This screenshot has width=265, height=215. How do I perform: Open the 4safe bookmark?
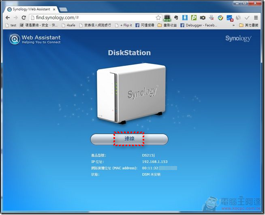pyautogui.click(x=68, y=26)
